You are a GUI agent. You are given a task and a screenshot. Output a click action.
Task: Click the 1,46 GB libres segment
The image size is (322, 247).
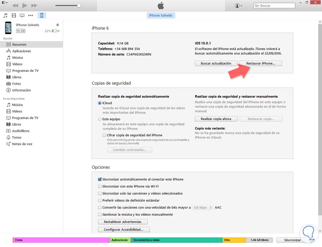pos(259,240)
